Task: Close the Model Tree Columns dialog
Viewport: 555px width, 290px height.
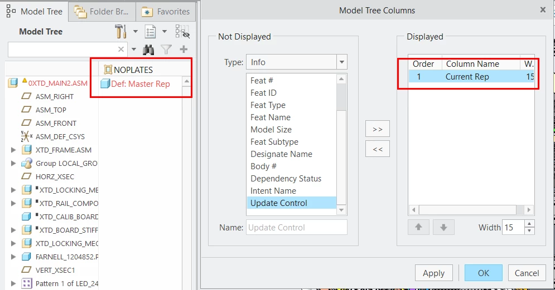Action: pos(543,10)
